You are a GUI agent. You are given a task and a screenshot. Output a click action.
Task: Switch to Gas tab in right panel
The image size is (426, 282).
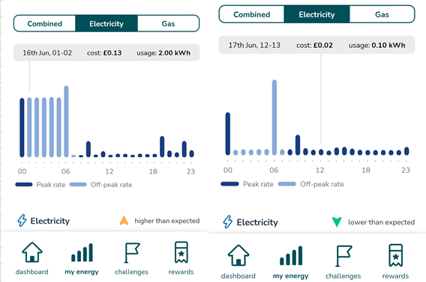point(382,14)
